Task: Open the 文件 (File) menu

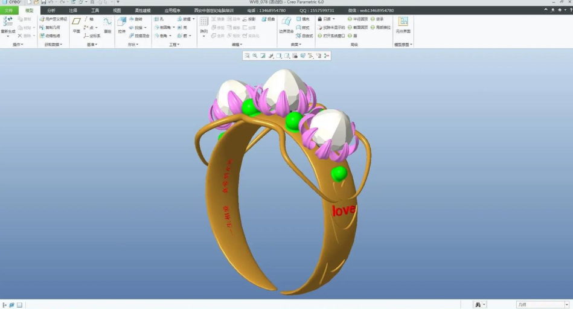Action: [9, 11]
